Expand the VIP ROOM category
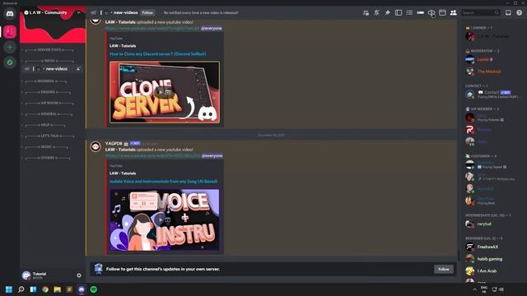The height and width of the screenshot is (296, 527). 49,103
